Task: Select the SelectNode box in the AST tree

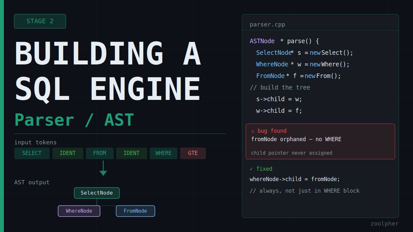Action: 97,193
